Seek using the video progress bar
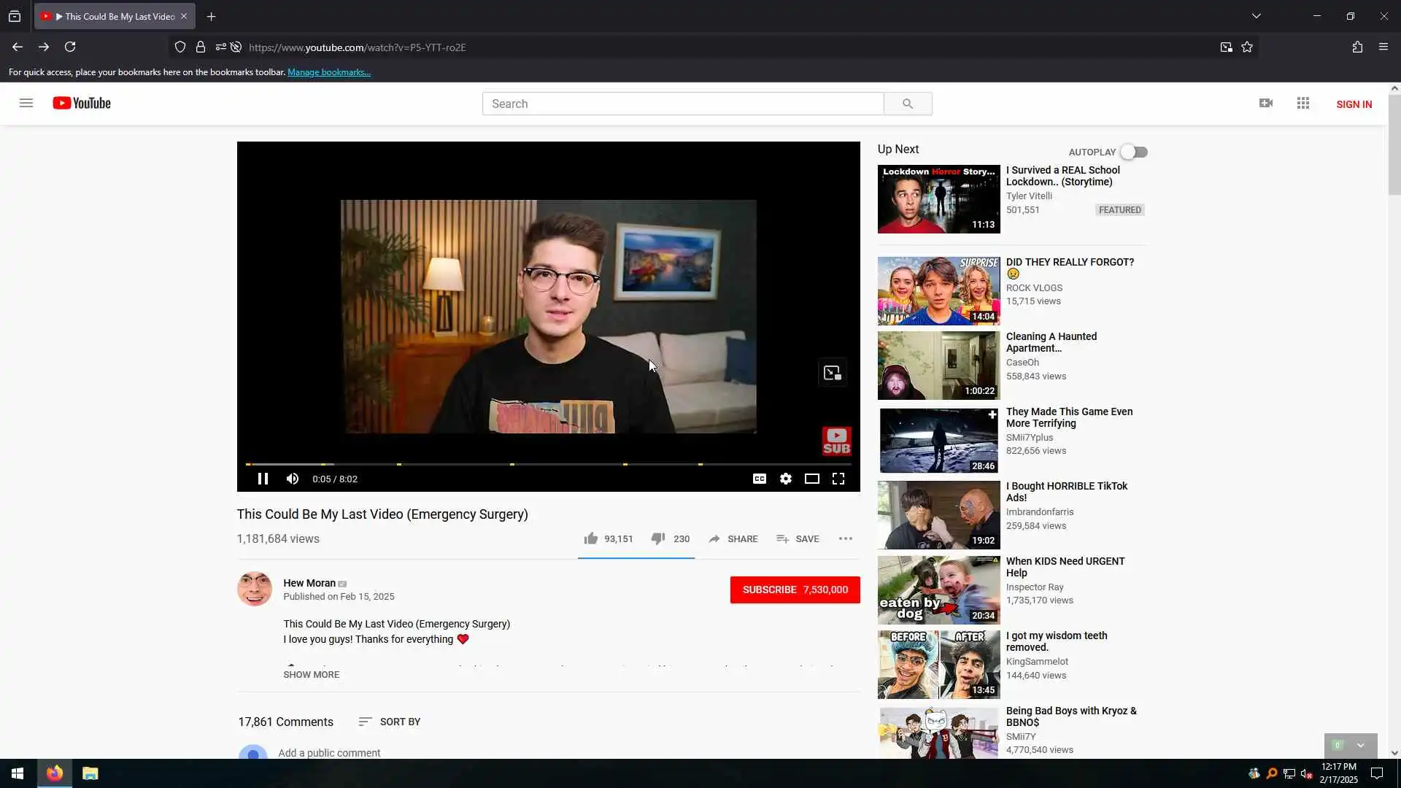The width and height of the screenshot is (1401, 788). (547, 464)
